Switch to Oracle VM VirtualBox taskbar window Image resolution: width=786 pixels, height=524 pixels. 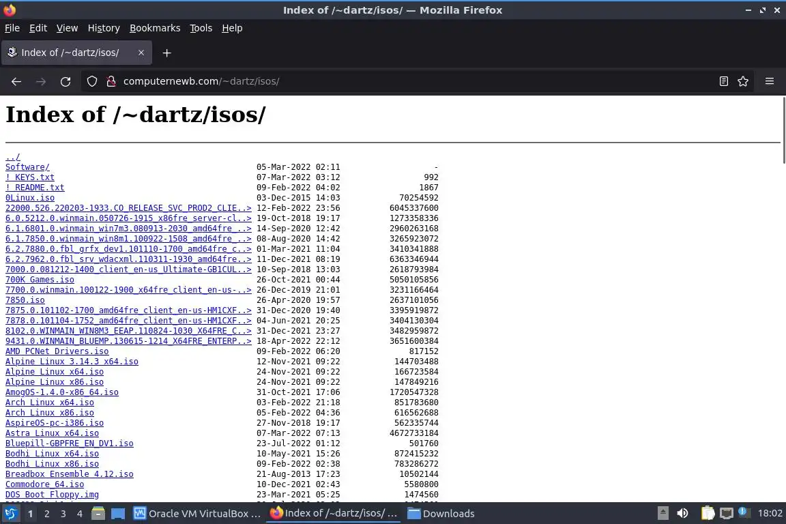(x=197, y=514)
